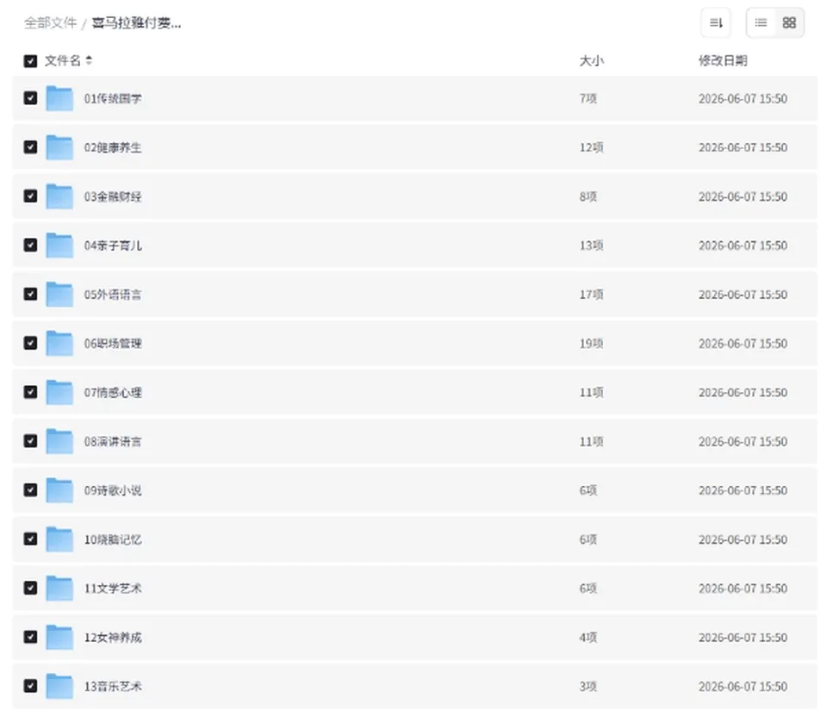Click the 4项 size of 12女神养成

tap(588, 638)
